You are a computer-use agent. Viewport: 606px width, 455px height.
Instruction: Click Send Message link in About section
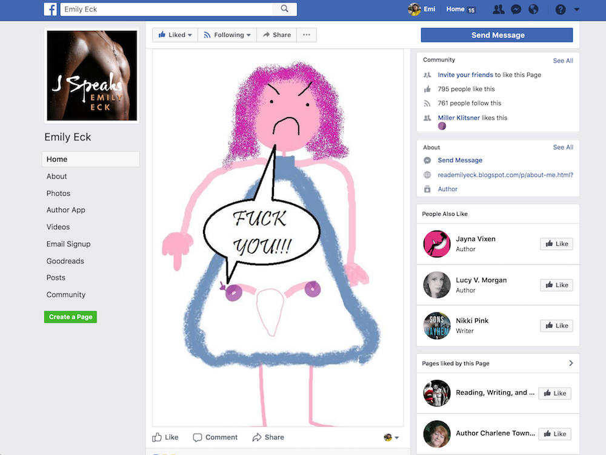click(x=460, y=160)
